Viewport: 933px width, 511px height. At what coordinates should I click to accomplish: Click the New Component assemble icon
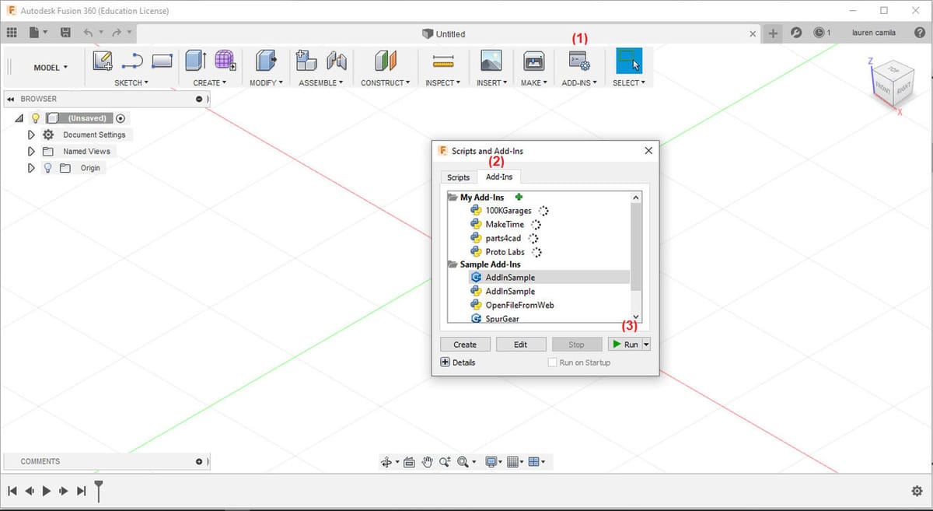point(306,61)
